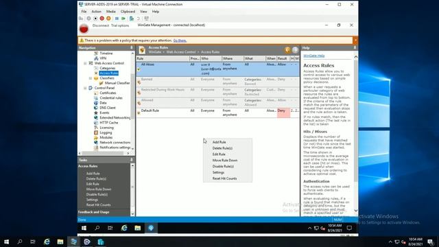
Task: Open Internet Explorer in the guest taskbar
Action: (124, 228)
